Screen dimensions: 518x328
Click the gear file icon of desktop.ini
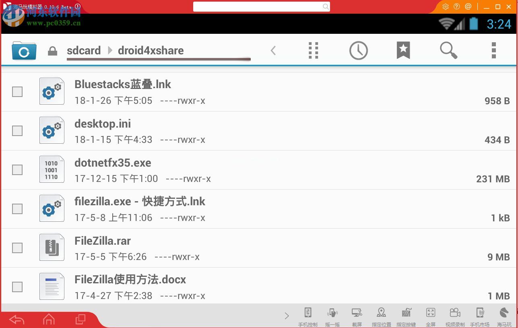pyautogui.click(x=52, y=130)
